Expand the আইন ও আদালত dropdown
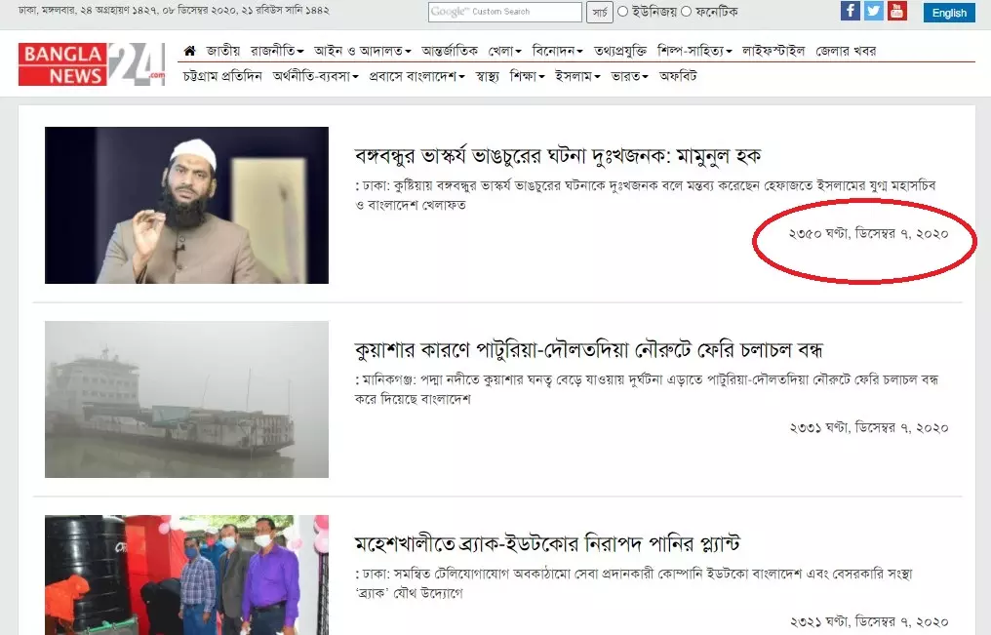The width and height of the screenshot is (991, 635). 362,51
